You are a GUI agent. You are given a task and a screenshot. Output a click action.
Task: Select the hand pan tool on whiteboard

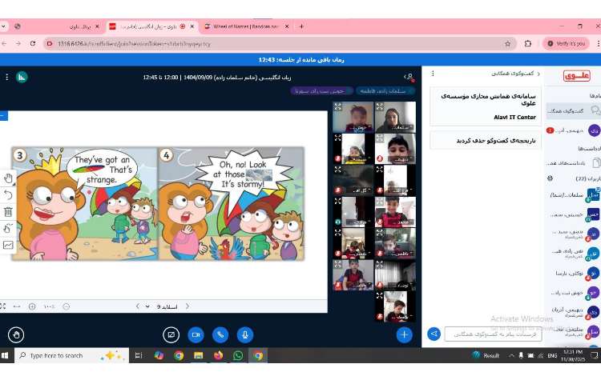point(8,178)
